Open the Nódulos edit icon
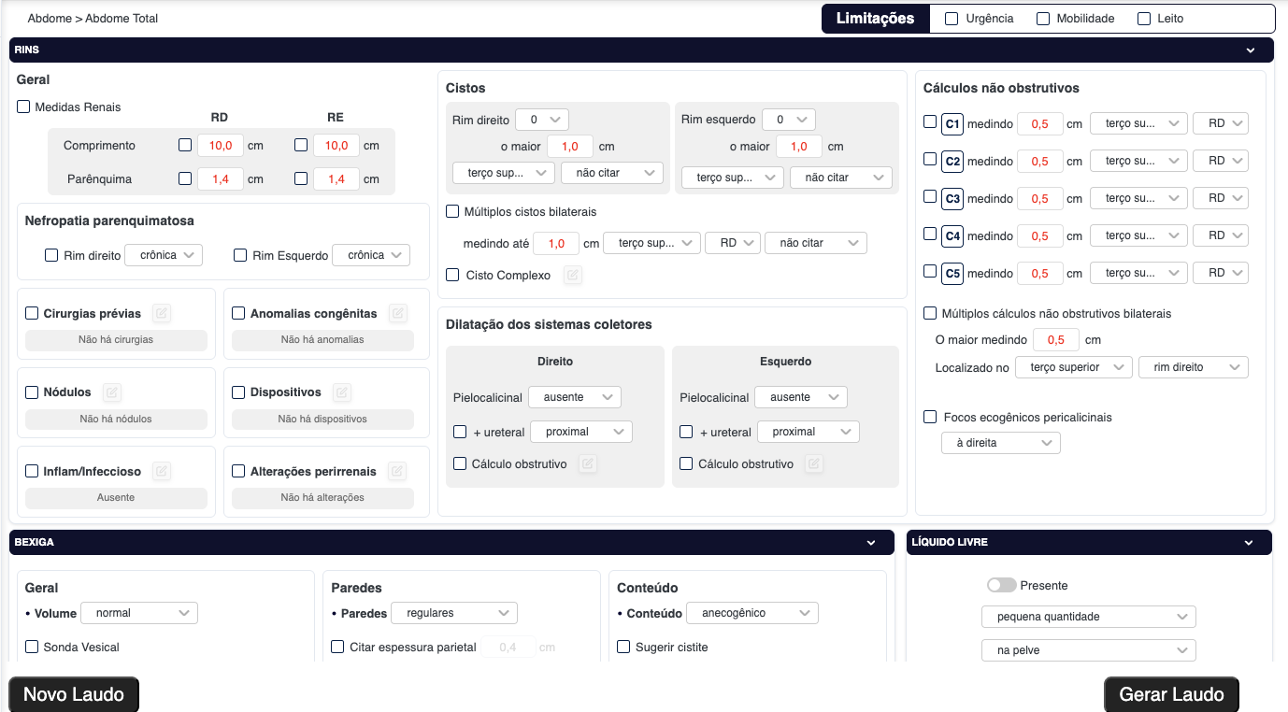This screenshot has width=1288, height=712. (112, 392)
